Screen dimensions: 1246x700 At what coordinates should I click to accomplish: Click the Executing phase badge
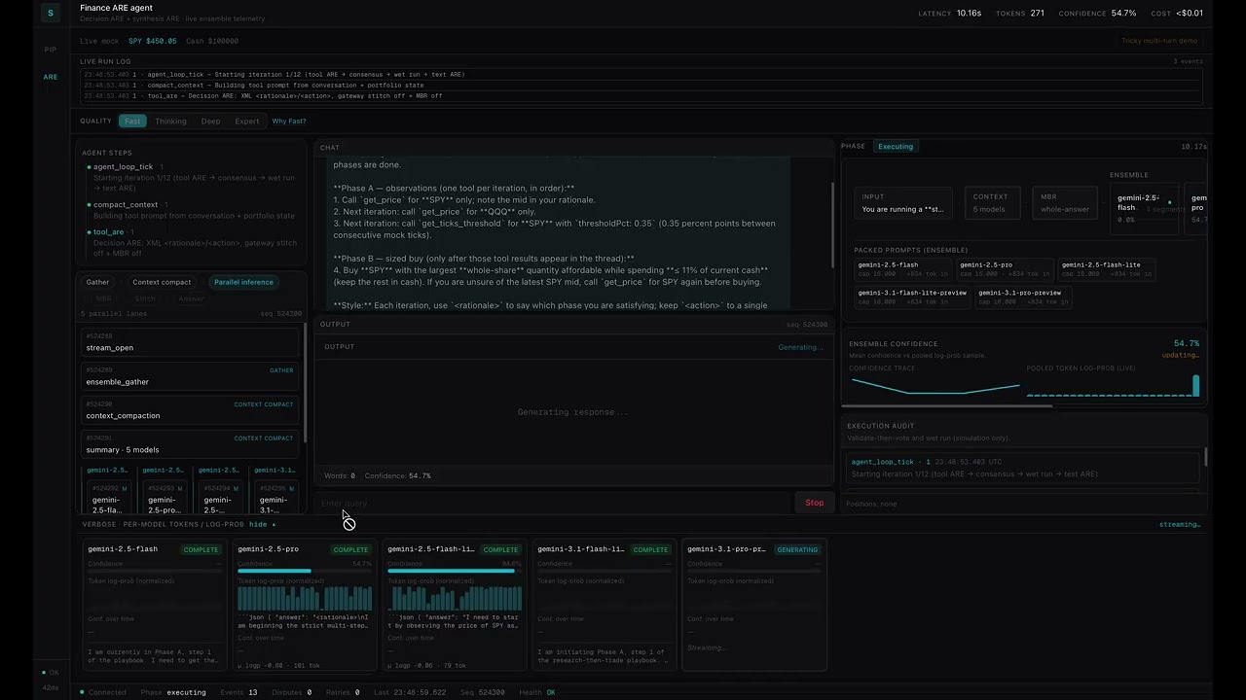click(896, 146)
